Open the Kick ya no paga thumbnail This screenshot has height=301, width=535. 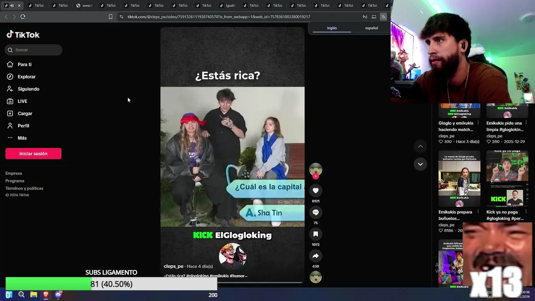[x=507, y=179]
